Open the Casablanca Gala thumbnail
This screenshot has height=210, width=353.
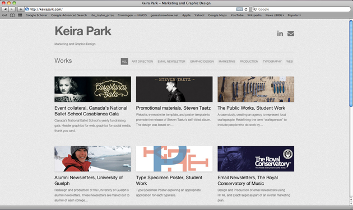pyautogui.click(x=93, y=89)
